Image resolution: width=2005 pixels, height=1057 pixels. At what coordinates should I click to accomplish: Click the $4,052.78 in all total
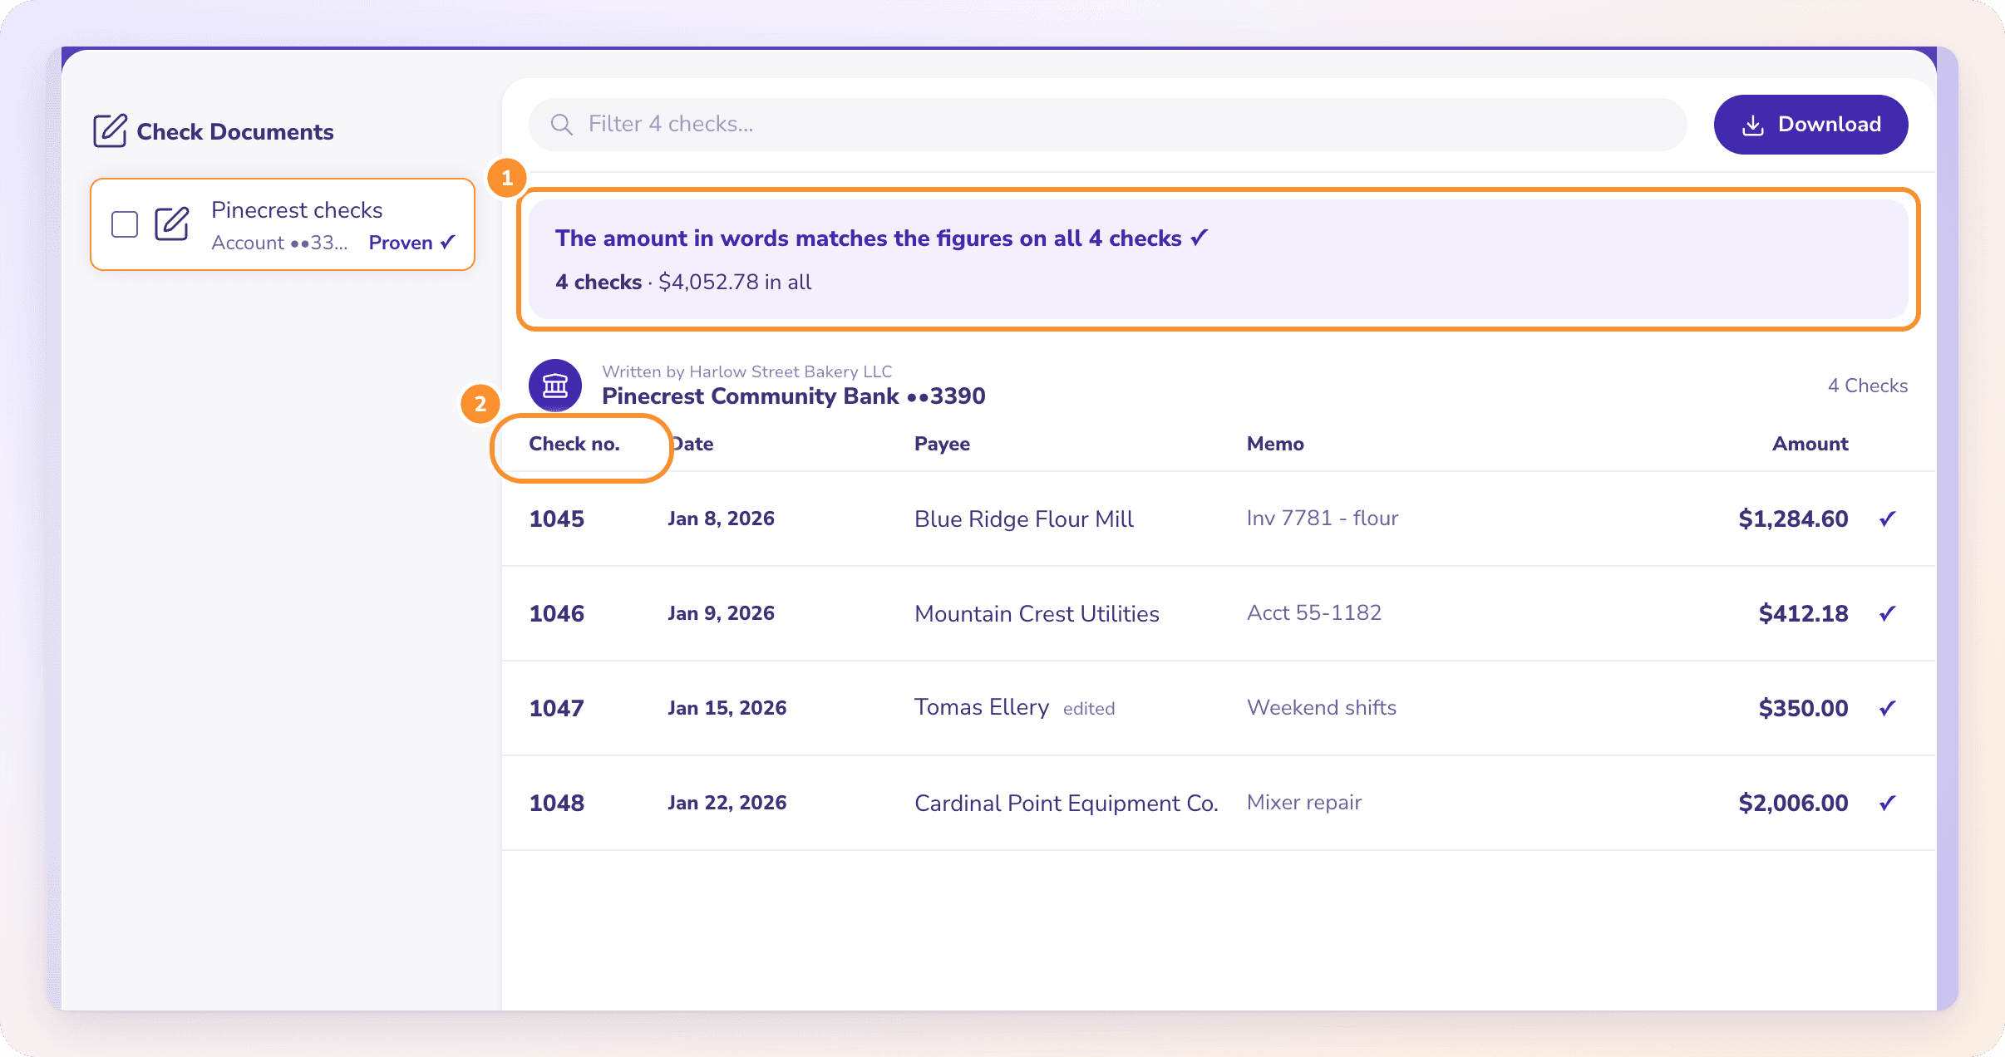[x=735, y=283]
